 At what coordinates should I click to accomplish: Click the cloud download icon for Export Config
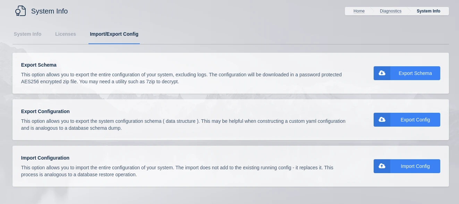click(x=382, y=120)
